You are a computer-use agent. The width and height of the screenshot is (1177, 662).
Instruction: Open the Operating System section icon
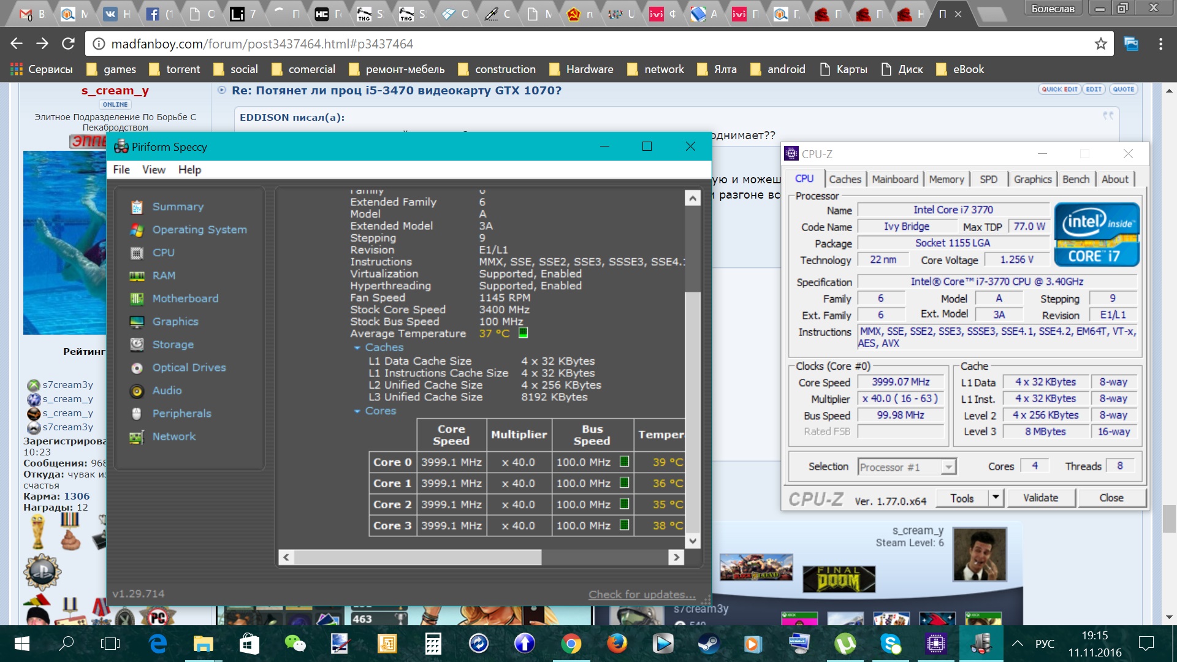137,230
